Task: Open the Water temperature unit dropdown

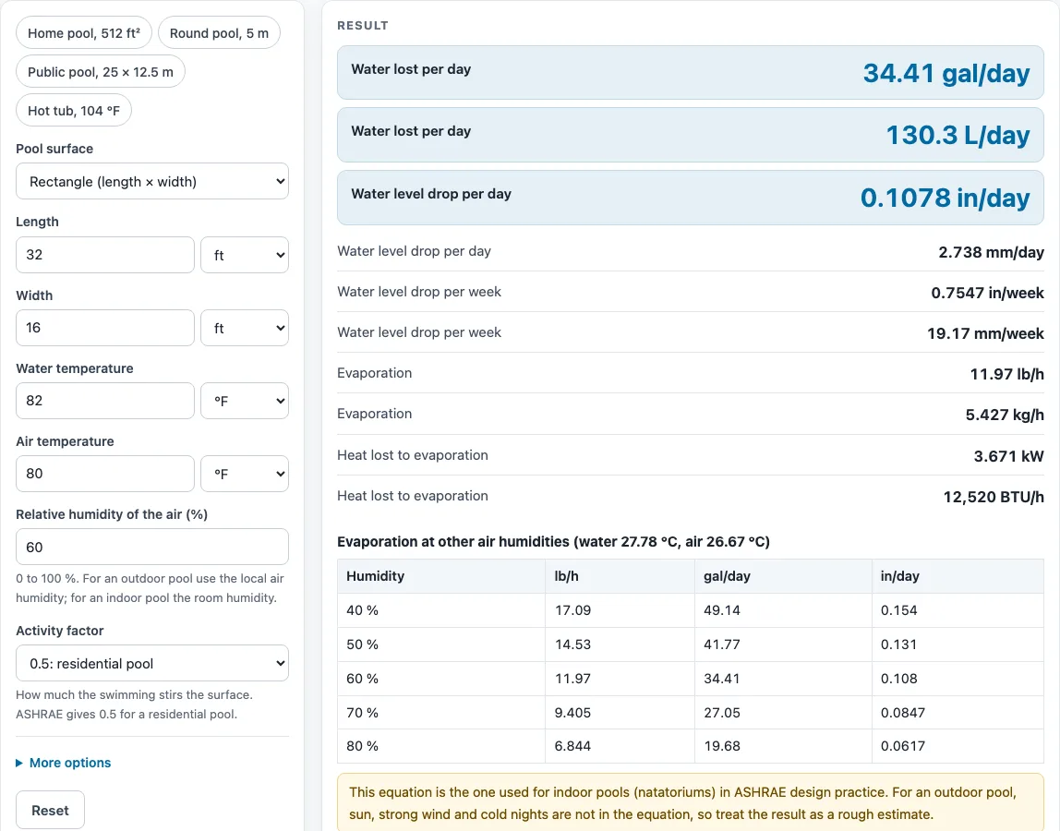Action: point(245,401)
